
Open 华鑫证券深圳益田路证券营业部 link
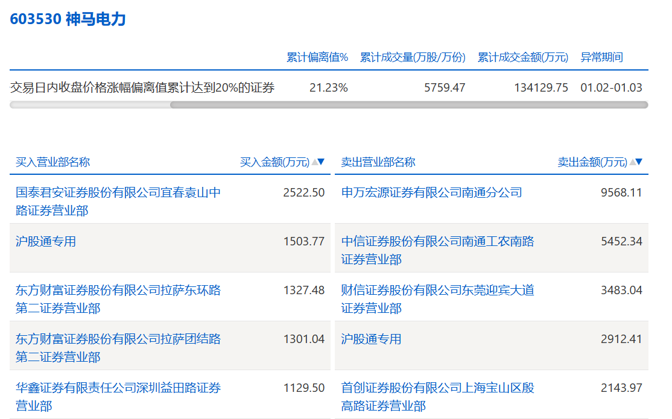click(118, 397)
